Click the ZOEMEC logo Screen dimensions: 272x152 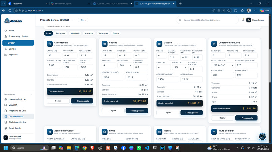[x=13, y=21]
